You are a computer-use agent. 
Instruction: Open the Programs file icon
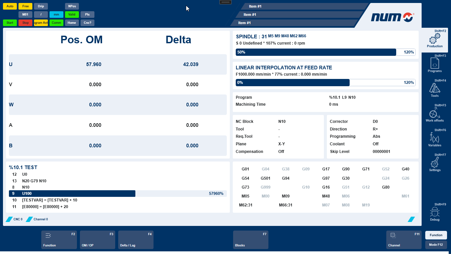coord(434,63)
